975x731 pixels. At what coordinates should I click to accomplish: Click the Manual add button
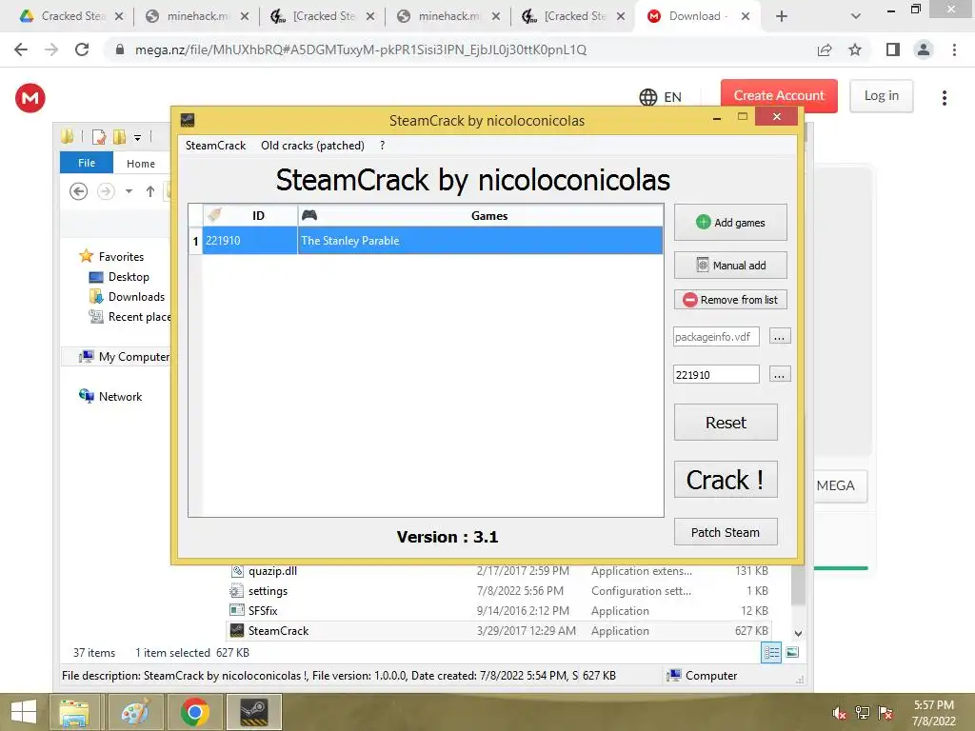pos(730,266)
